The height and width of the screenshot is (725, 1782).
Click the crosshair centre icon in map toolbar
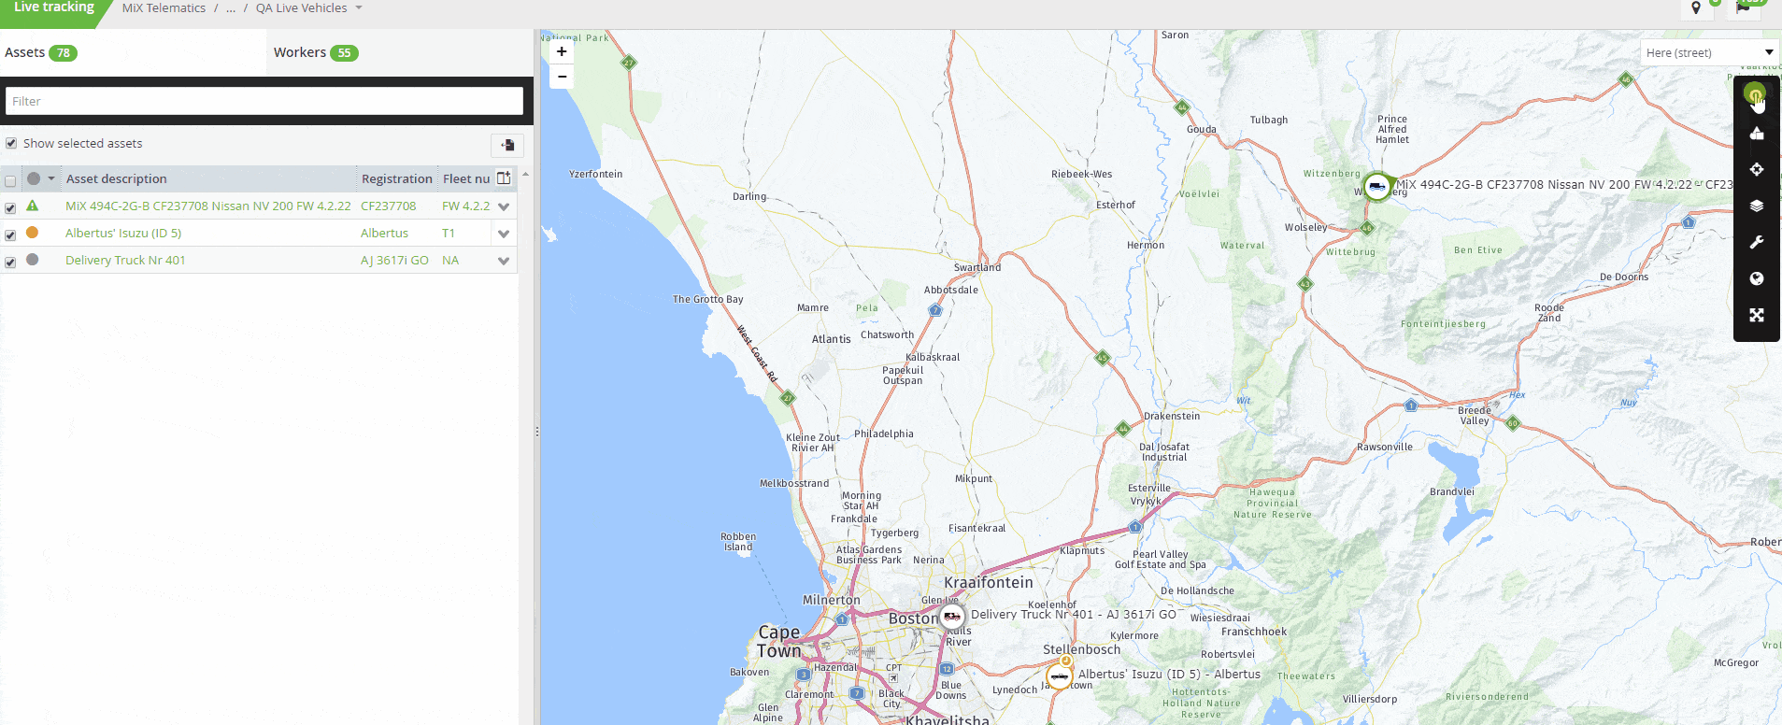[x=1757, y=169]
